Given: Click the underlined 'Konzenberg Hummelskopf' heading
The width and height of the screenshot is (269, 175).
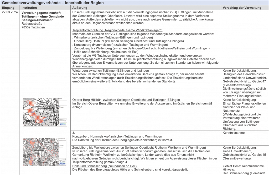Looking at the screenshot, I should point(117,136).
